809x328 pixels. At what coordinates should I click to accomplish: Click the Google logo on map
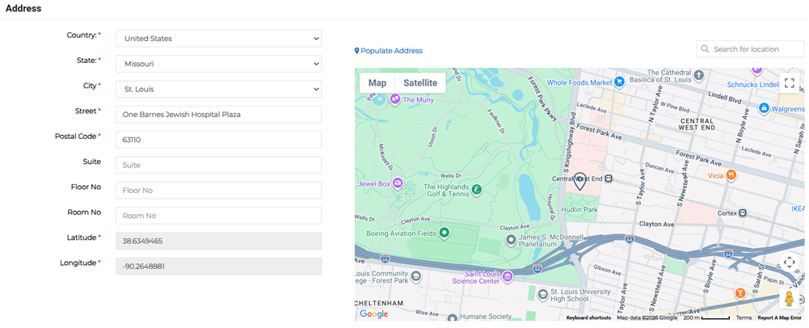coord(374,314)
